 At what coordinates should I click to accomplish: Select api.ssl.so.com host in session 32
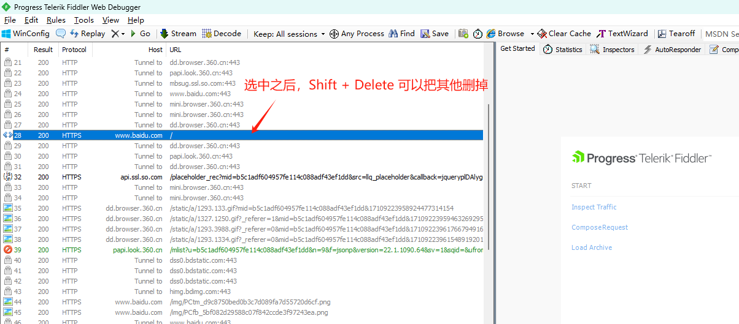tap(141, 177)
